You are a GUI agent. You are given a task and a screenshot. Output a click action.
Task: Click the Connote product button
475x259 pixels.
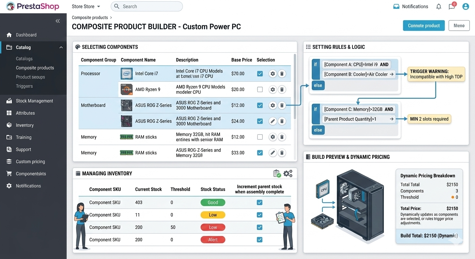pos(424,26)
